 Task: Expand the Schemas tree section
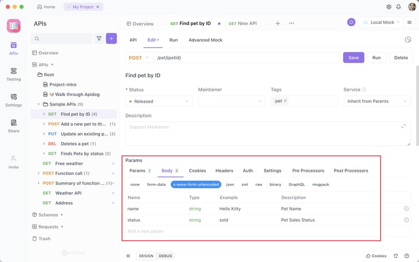pos(48,215)
